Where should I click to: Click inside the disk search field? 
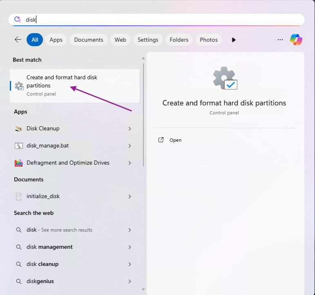point(156,20)
